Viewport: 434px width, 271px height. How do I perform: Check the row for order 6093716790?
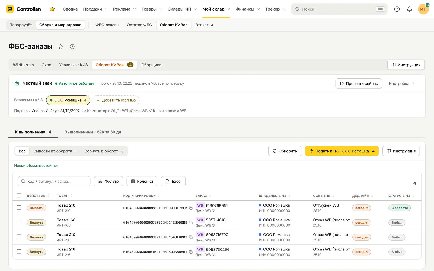coord(19,237)
